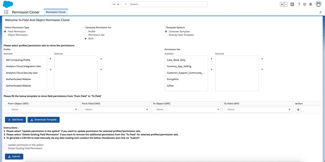
Task: Click the favorites star icon
Action: click(282, 4)
